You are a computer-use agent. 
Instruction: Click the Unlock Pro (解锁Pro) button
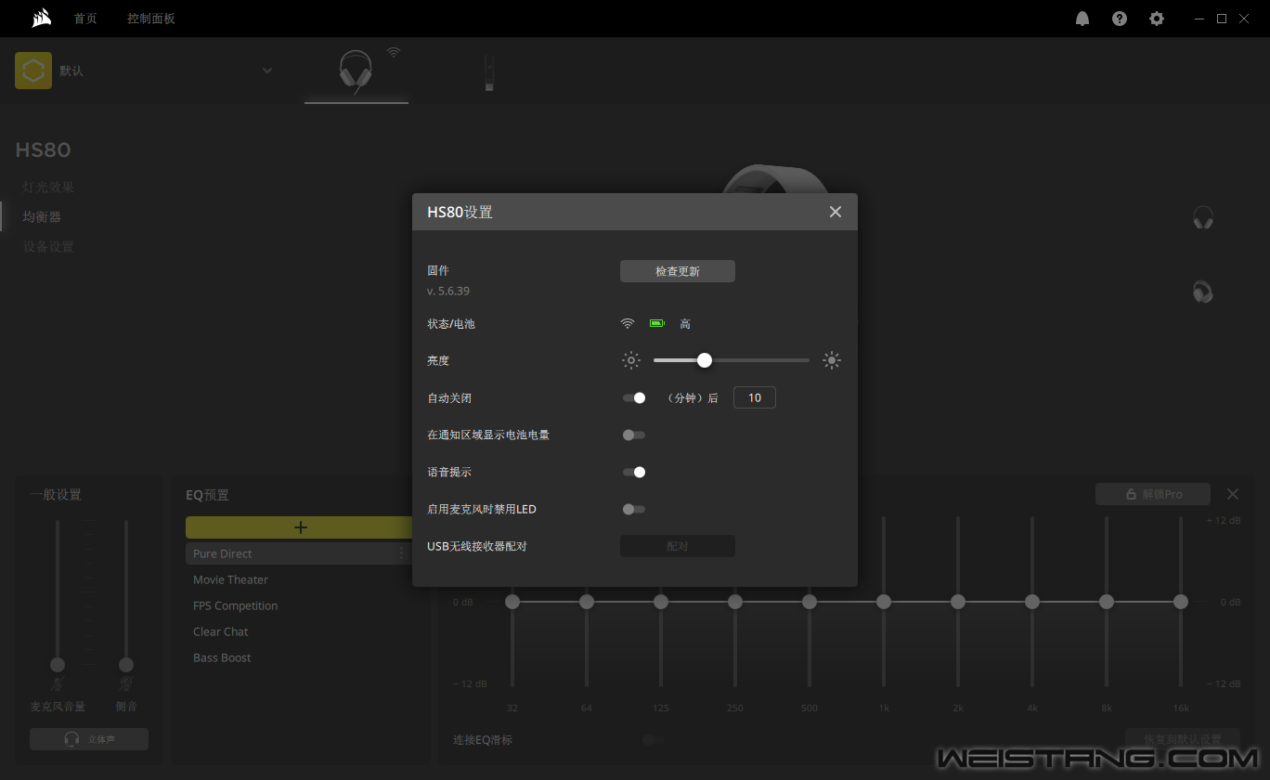click(1153, 494)
